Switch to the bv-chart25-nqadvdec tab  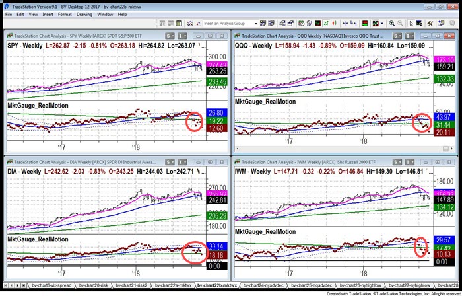click(312, 285)
